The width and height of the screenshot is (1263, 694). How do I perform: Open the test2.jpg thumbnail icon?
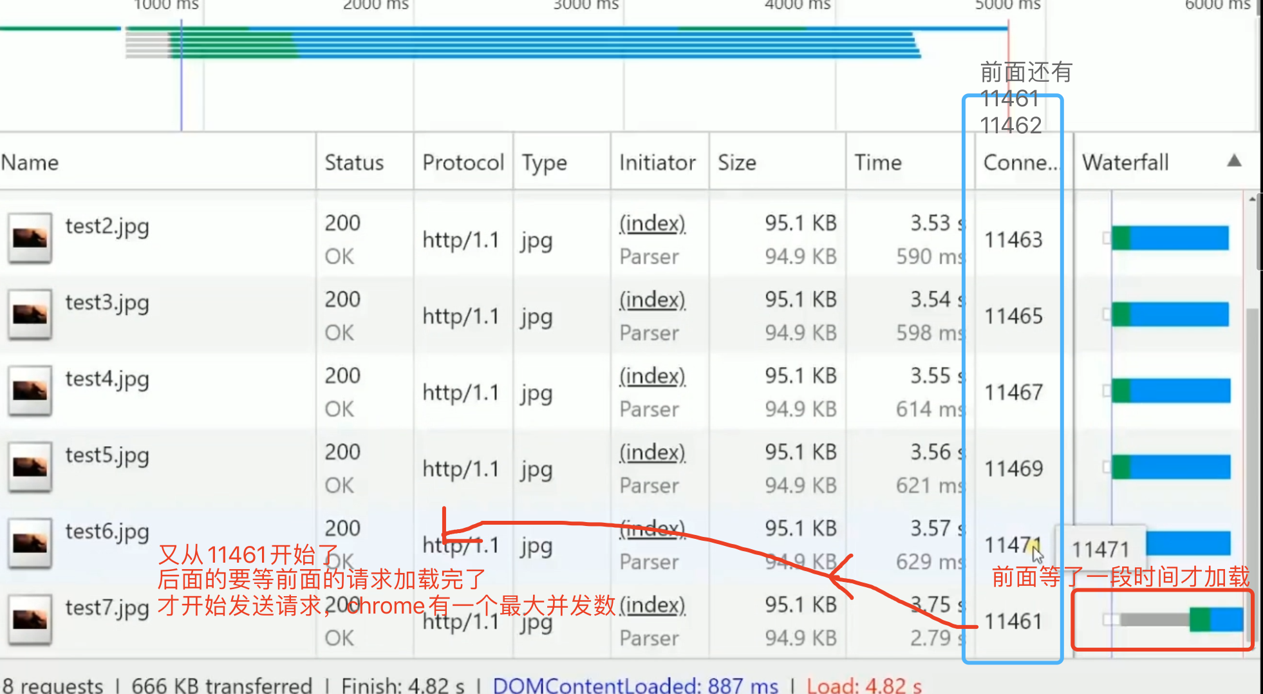pyautogui.click(x=30, y=238)
